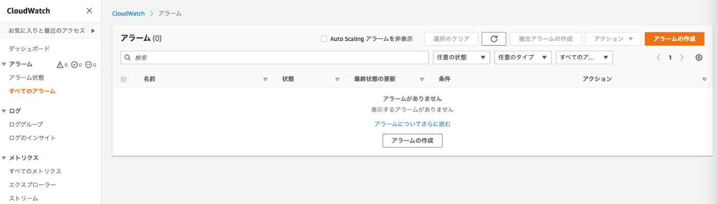Toggle the select-all alarms checkbox
This screenshot has height=204, width=718.
[124, 79]
